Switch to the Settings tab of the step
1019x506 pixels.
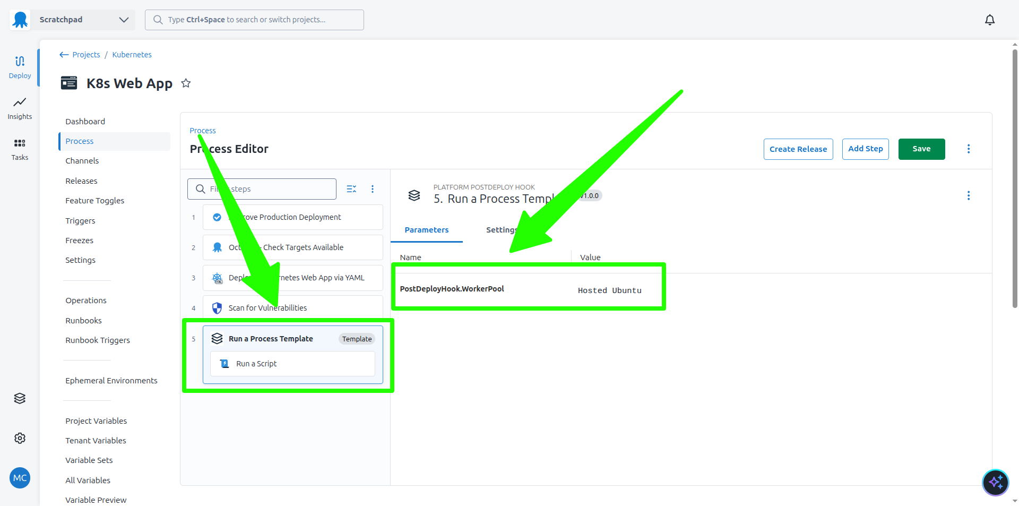pos(501,230)
